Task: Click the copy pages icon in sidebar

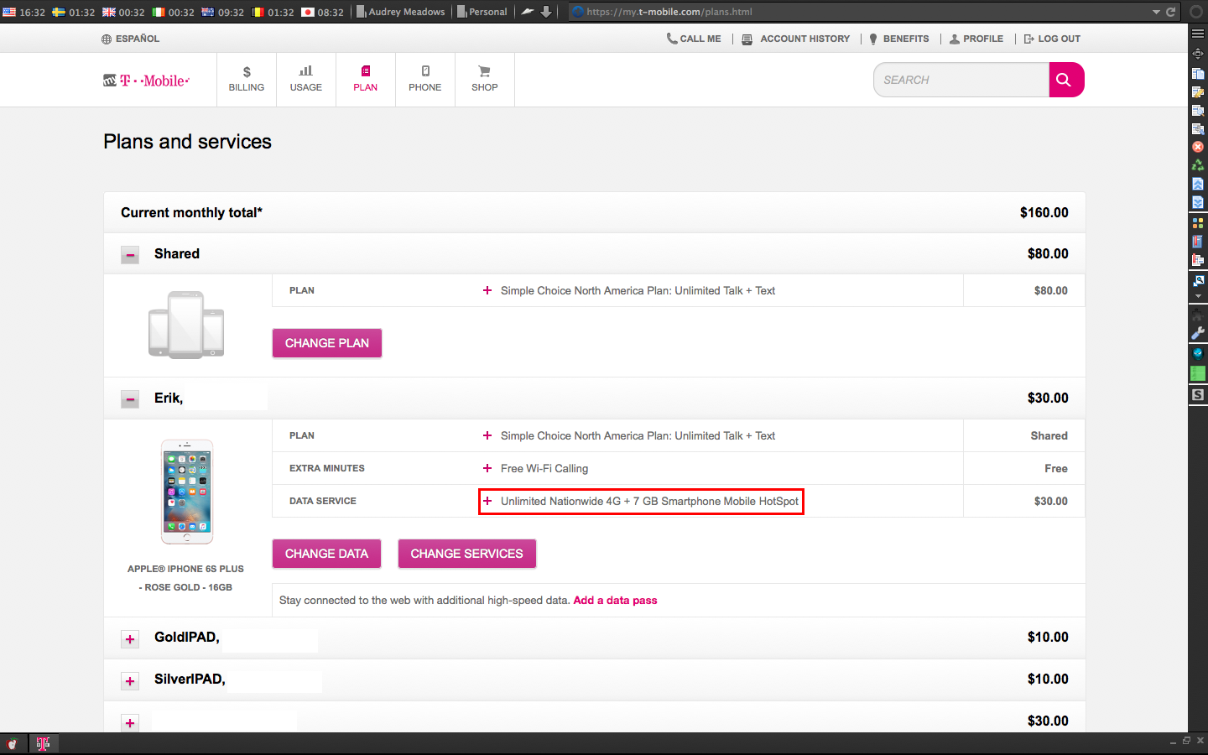Action: [1198, 73]
